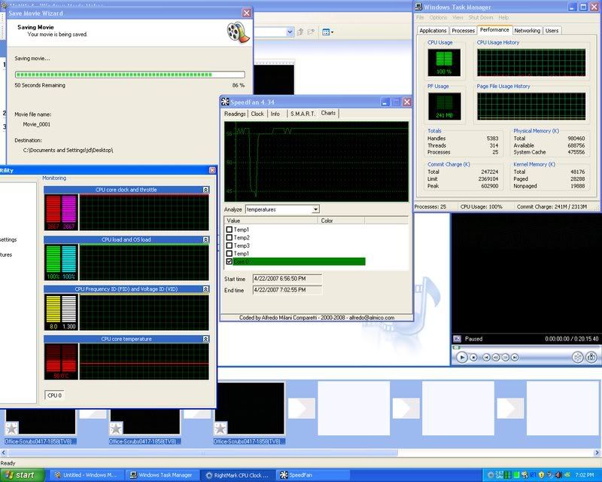Click the volume speaker icon in system tray
The image size is (602, 482).
[559, 475]
